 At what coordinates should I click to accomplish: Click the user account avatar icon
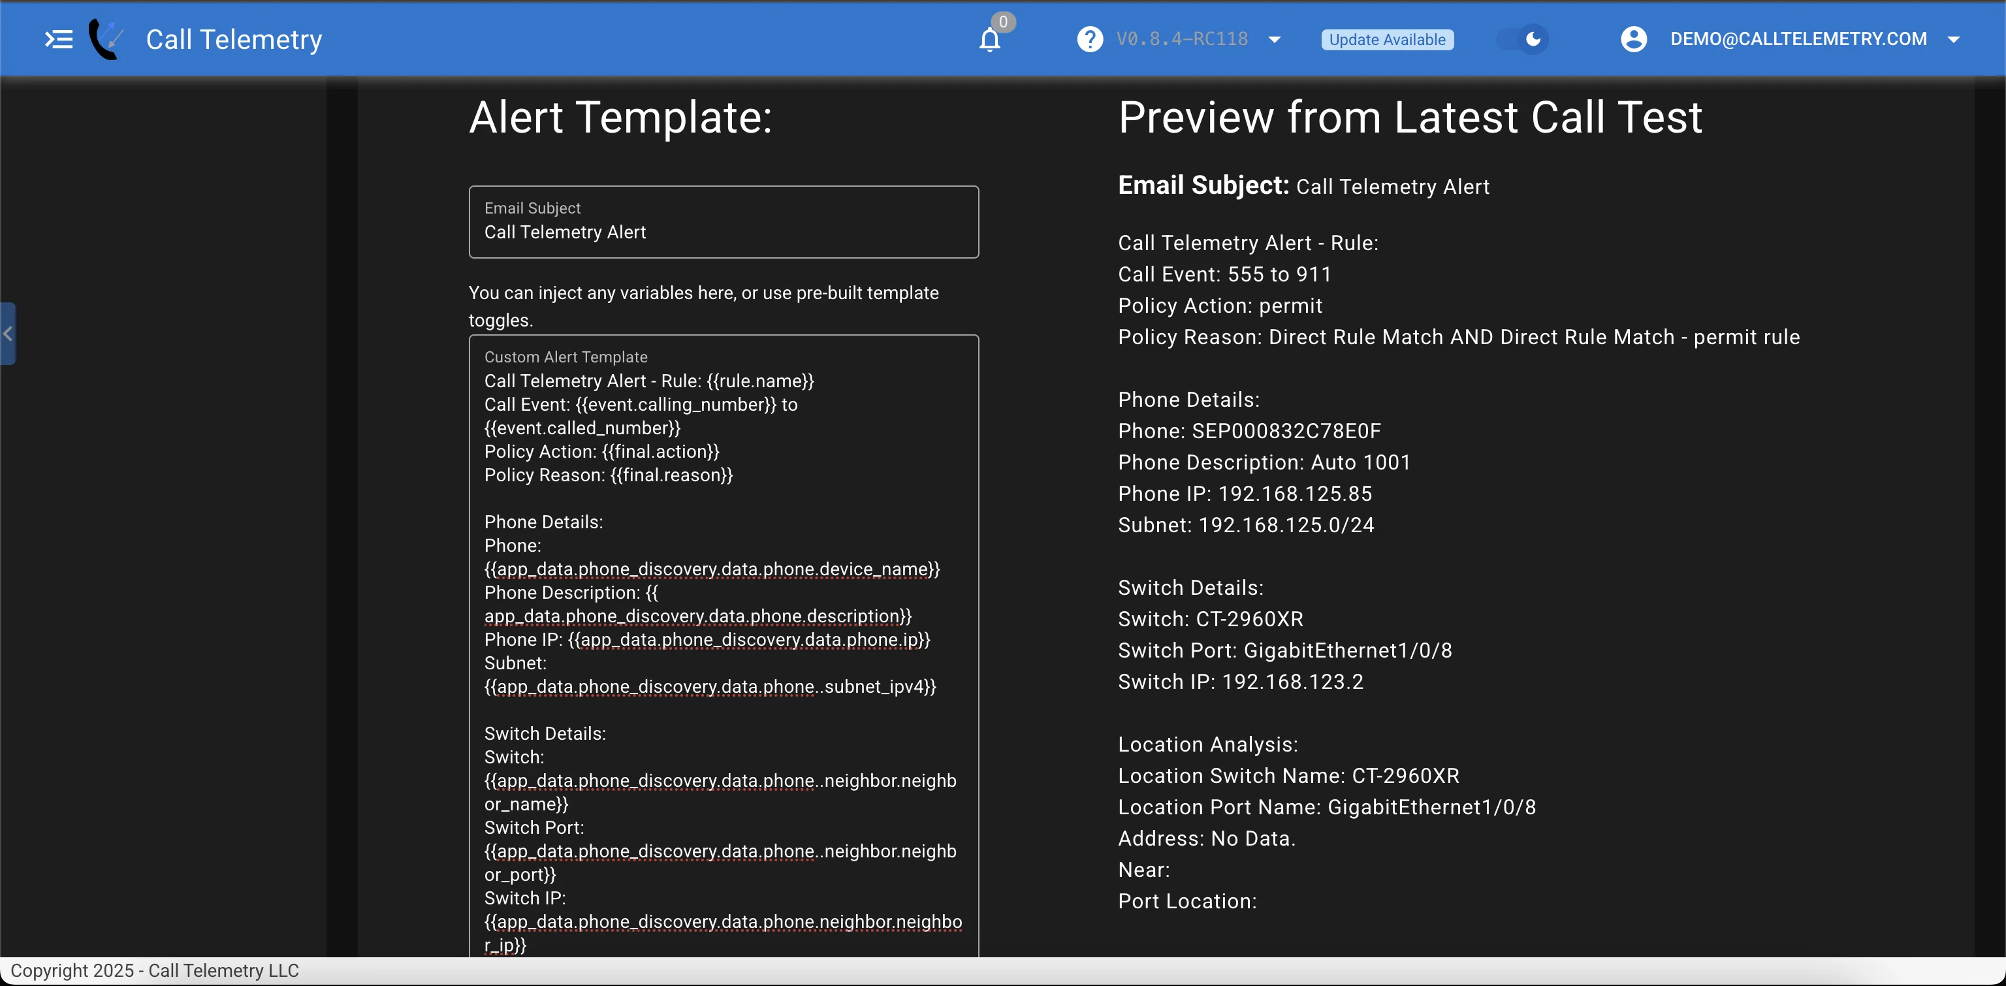1633,39
